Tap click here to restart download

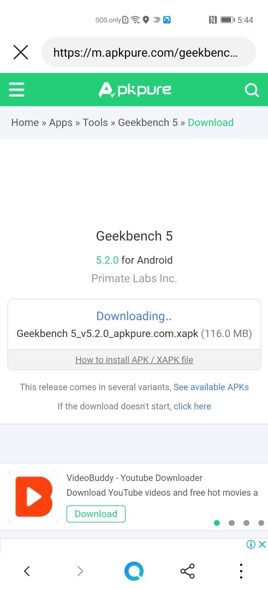[192, 406]
